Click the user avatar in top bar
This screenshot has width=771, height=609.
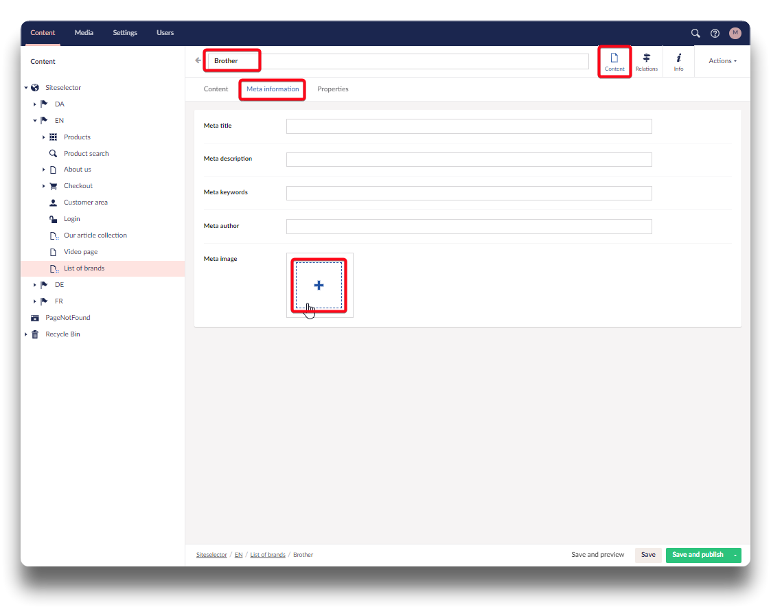[735, 33]
